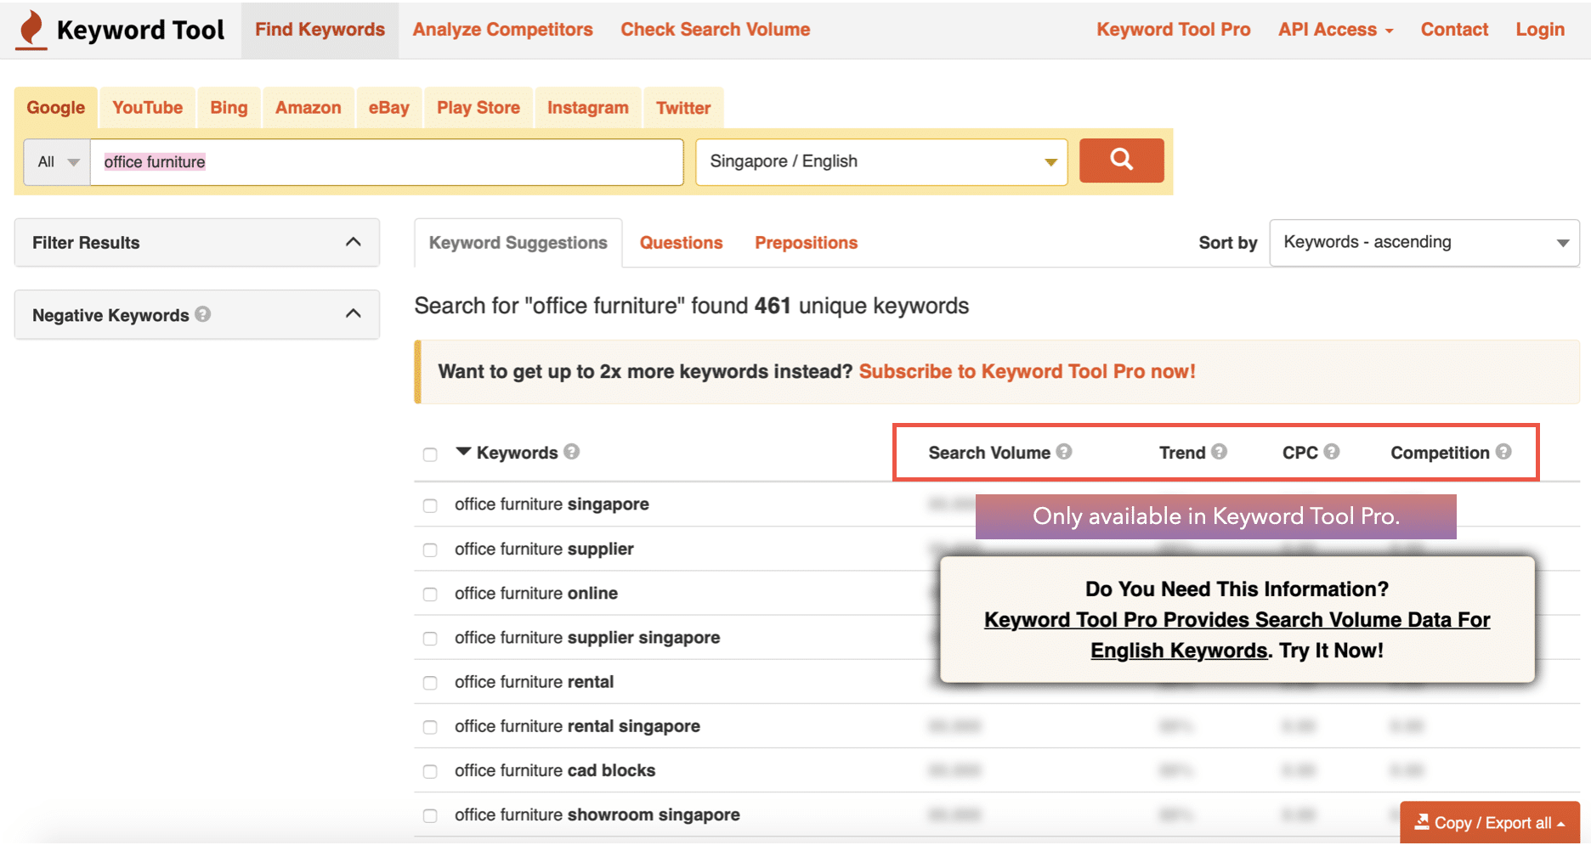
Task: Click the Competition column header
Action: [1440, 453]
